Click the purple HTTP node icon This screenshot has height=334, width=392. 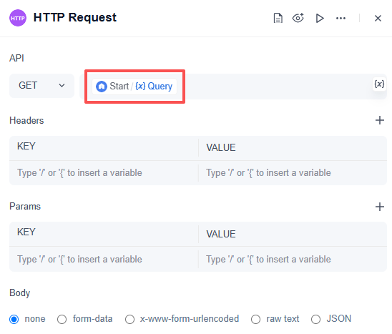18,18
